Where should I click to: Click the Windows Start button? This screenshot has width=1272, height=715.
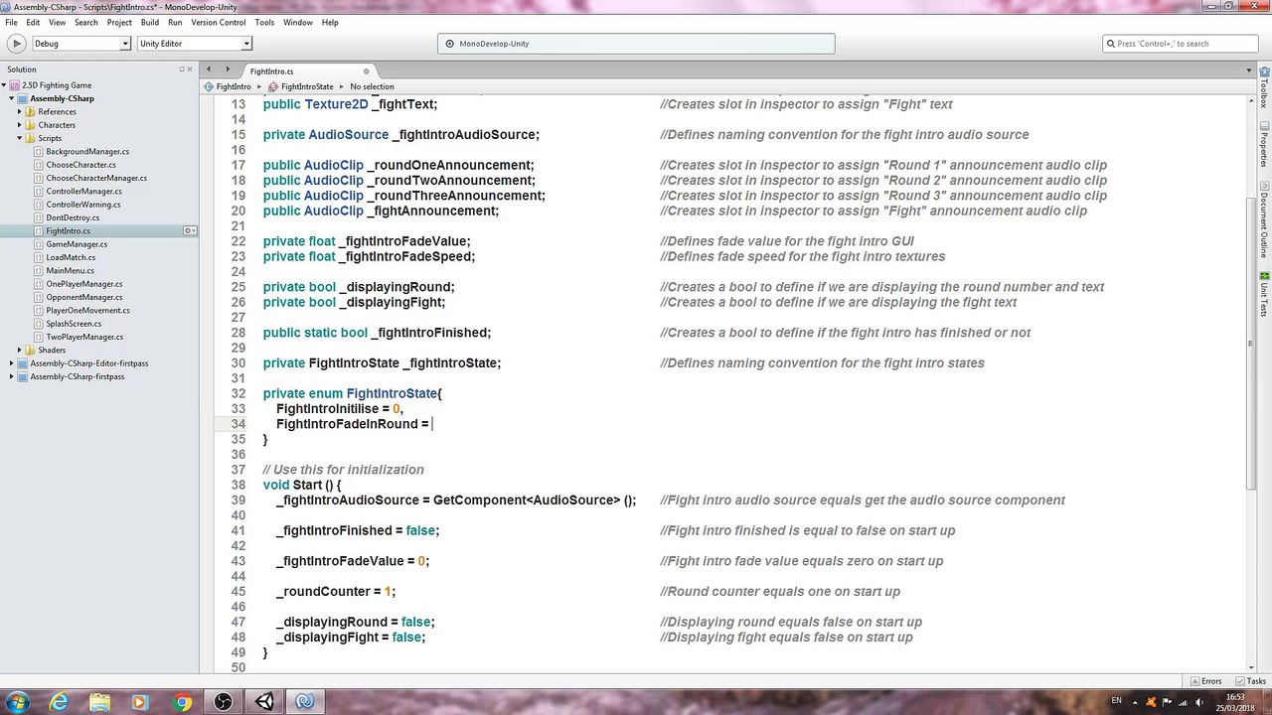coord(18,702)
